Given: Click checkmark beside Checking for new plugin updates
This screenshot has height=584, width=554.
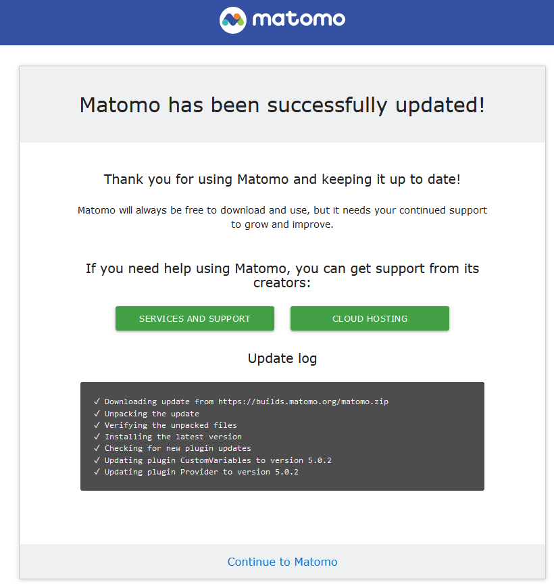Looking at the screenshot, I should tap(97, 448).
